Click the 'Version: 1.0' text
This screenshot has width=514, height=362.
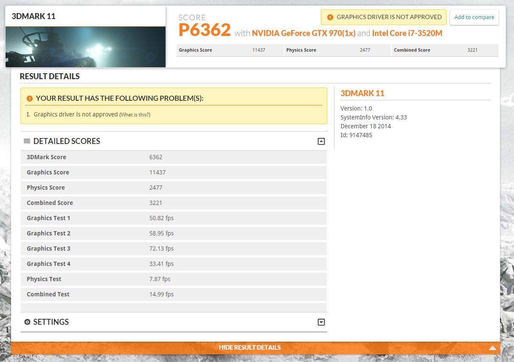point(356,108)
